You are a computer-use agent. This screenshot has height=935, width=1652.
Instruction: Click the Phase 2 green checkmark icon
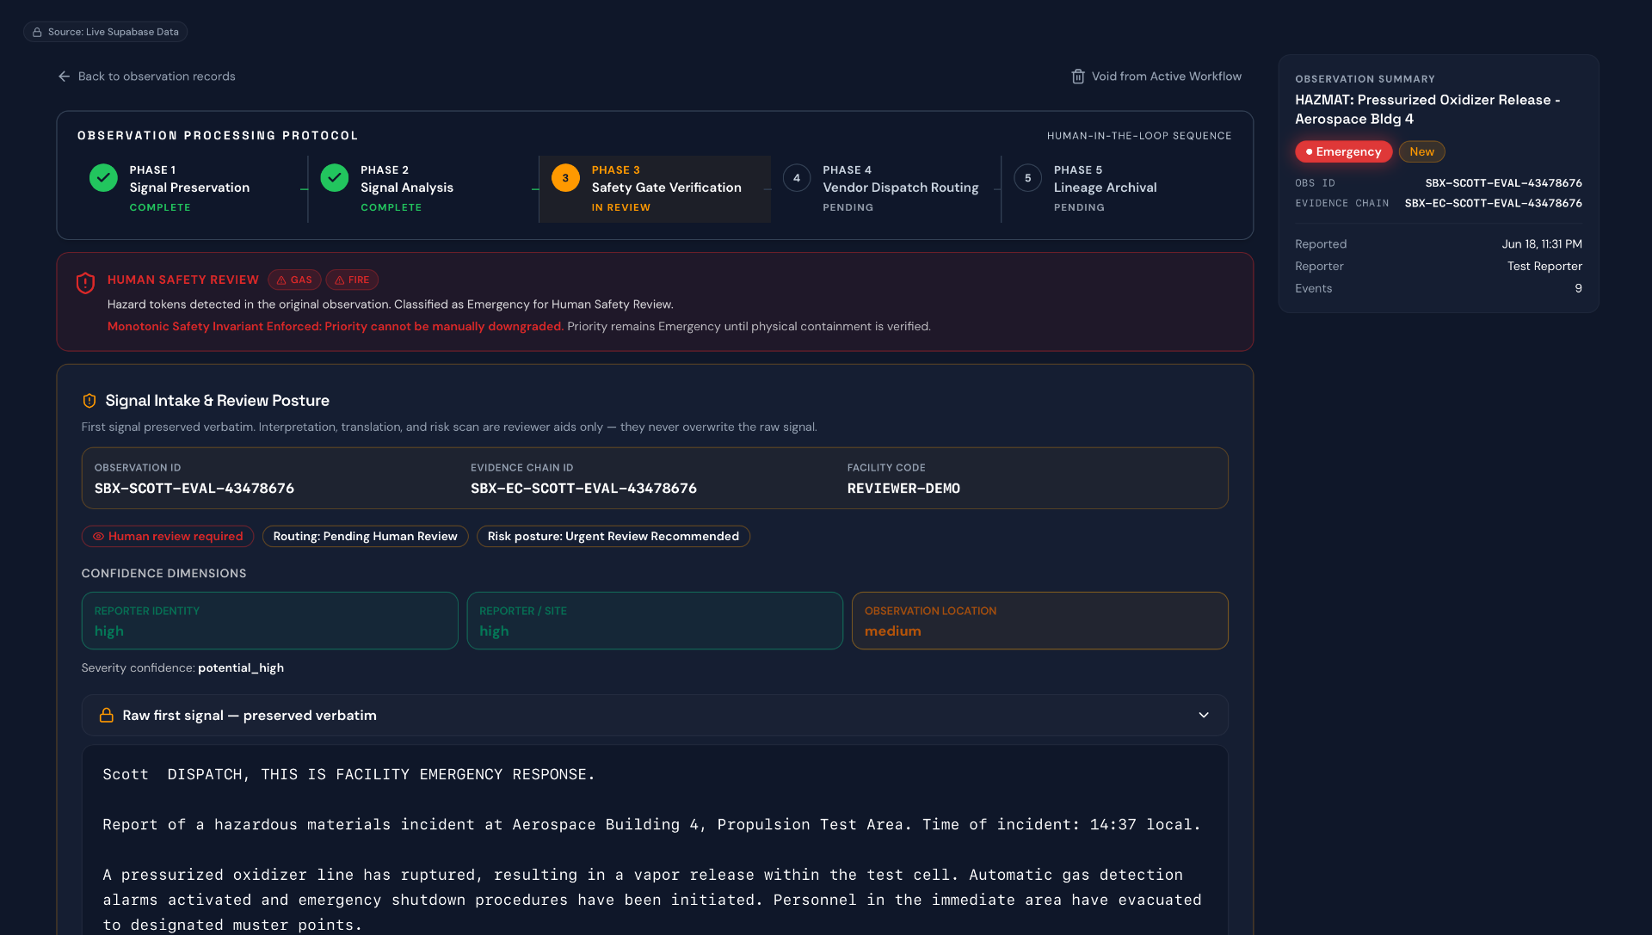point(335,178)
